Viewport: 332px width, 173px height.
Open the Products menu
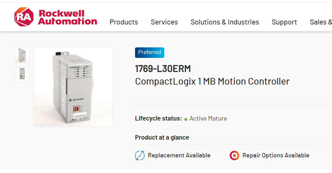124,22
